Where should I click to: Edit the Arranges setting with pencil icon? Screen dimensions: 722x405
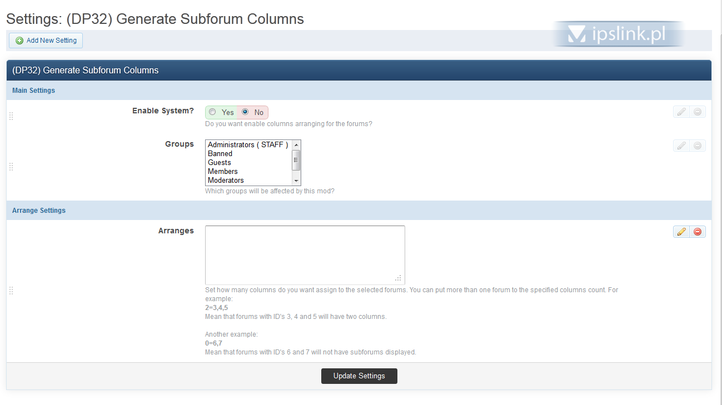pyautogui.click(x=681, y=232)
